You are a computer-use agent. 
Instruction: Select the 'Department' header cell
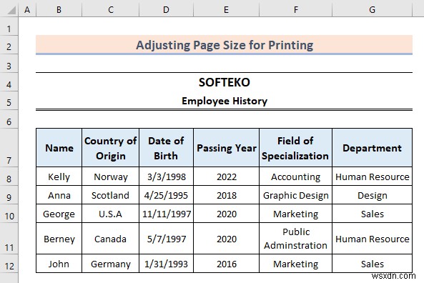tap(372, 148)
